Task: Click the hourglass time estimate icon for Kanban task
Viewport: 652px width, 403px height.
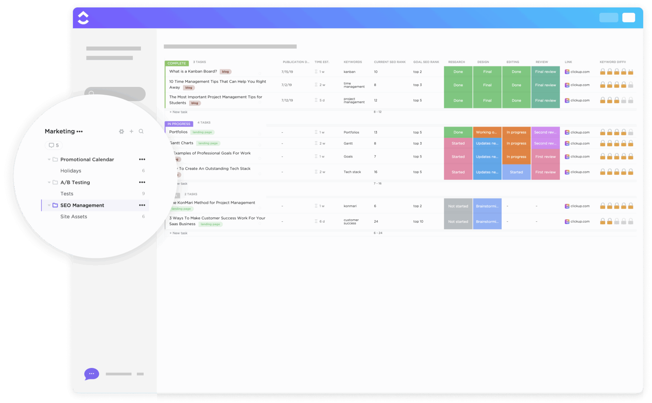Action: [x=316, y=72]
